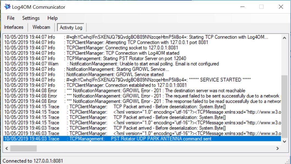Select the 'TCP Connection with Log4OM started' line

pyautogui.click(x=142, y=53)
